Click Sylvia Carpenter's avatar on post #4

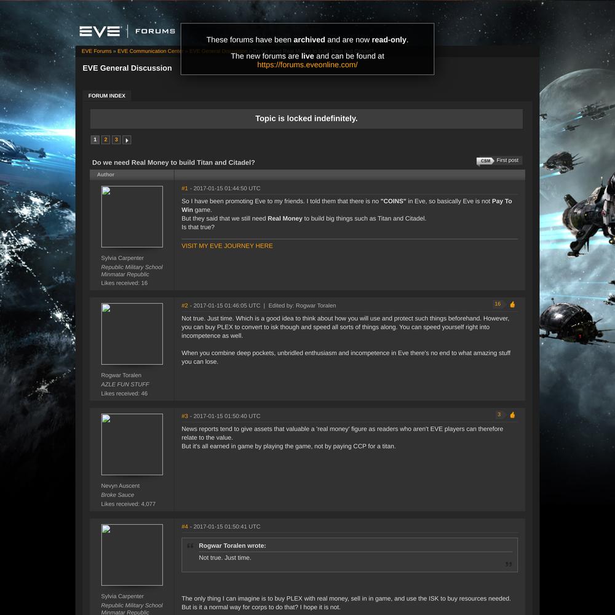[x=132, y=555]
